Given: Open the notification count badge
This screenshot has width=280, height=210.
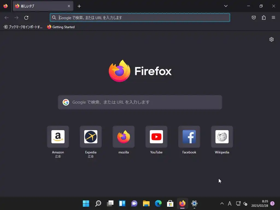Looking at the screenshot, I should tap(272, 203).
